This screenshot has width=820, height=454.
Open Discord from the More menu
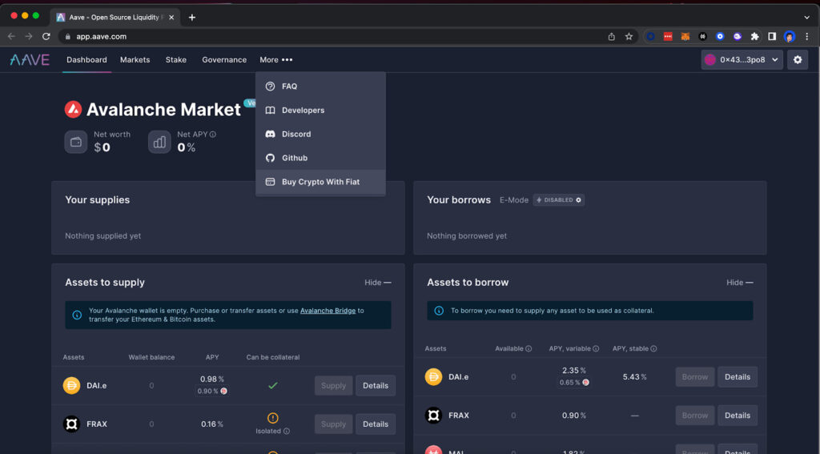[296, 134]
